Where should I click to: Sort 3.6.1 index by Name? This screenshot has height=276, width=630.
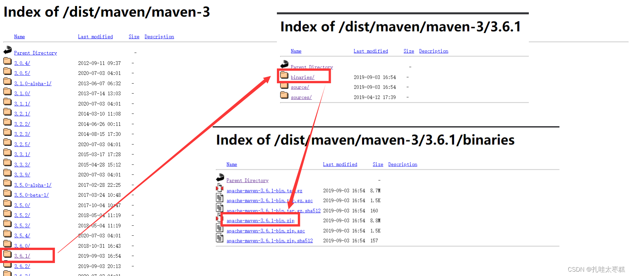(x=296, y=51)
